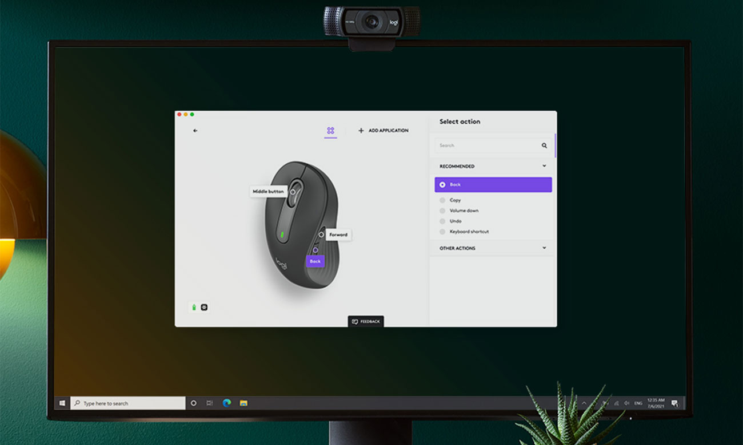
Task: Choose the Undo radio option
Action: tap(442, 221)
